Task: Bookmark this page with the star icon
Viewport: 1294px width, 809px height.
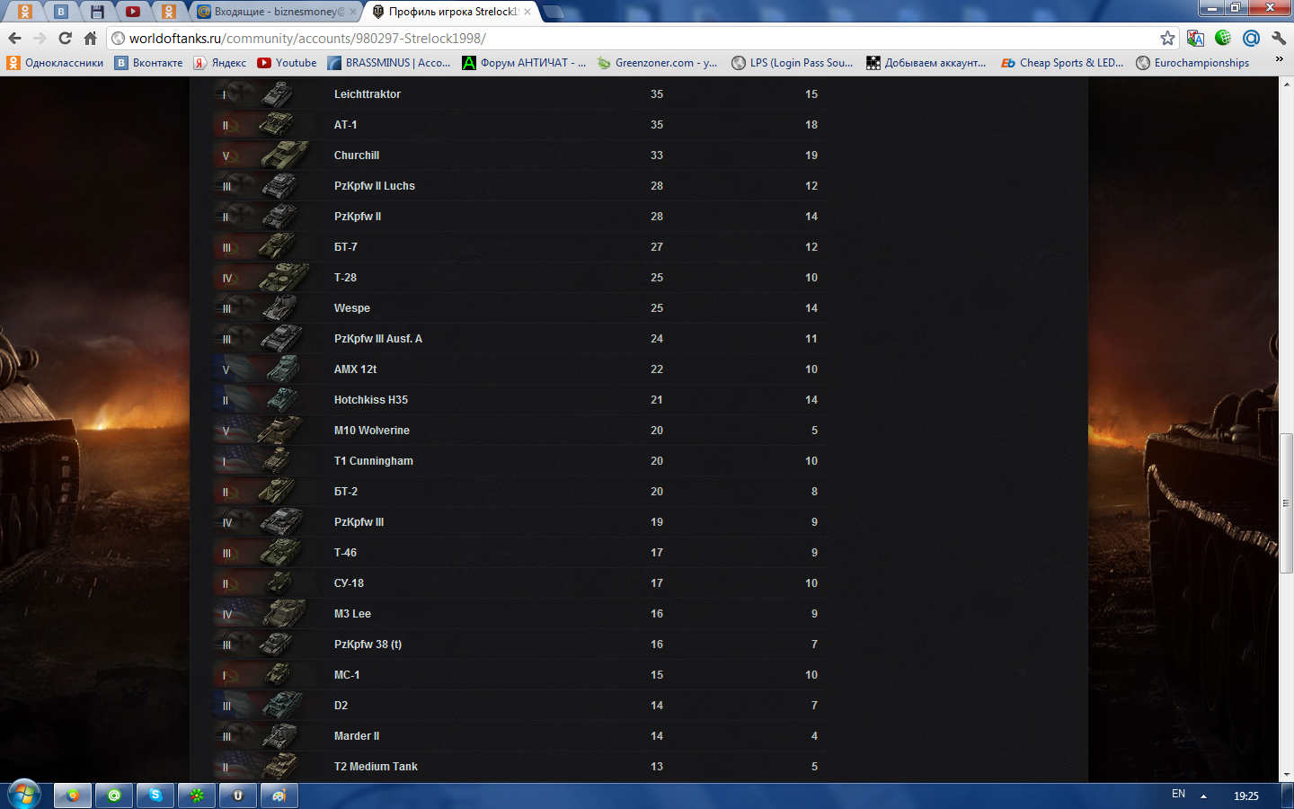Action: point(1167,38)
